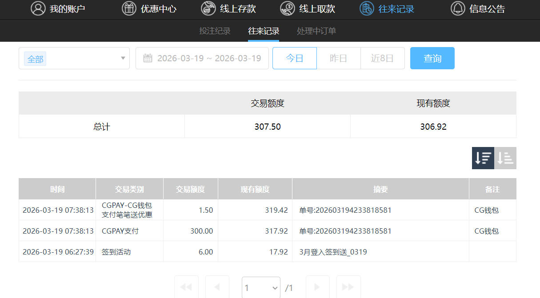
Task: Click the descending sort icon
Action: (483, 158)
